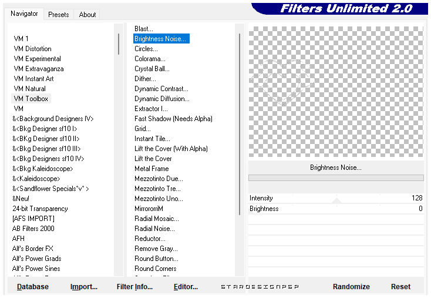Click the Import... button

tap(84, 286)
